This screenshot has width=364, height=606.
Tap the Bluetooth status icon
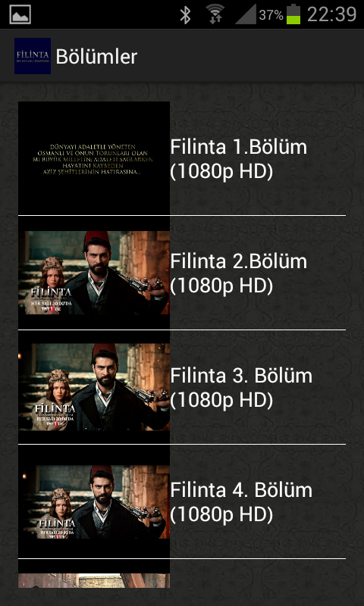point(186,14)
